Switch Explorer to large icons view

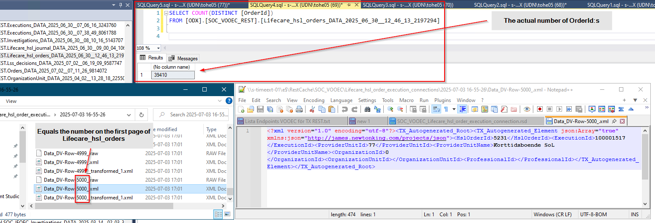228,214
